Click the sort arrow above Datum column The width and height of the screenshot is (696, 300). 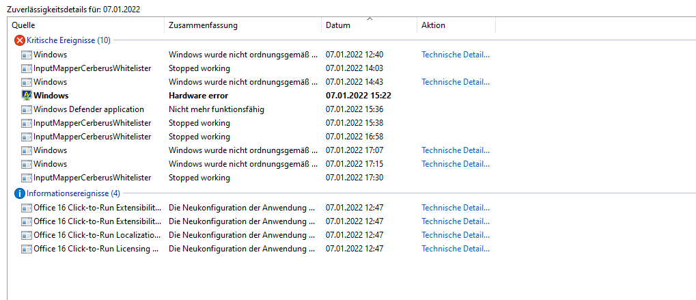(370, 18)
